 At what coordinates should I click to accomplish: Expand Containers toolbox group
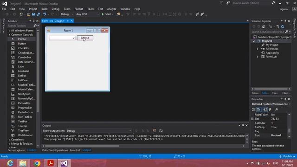tap(9, 140)
